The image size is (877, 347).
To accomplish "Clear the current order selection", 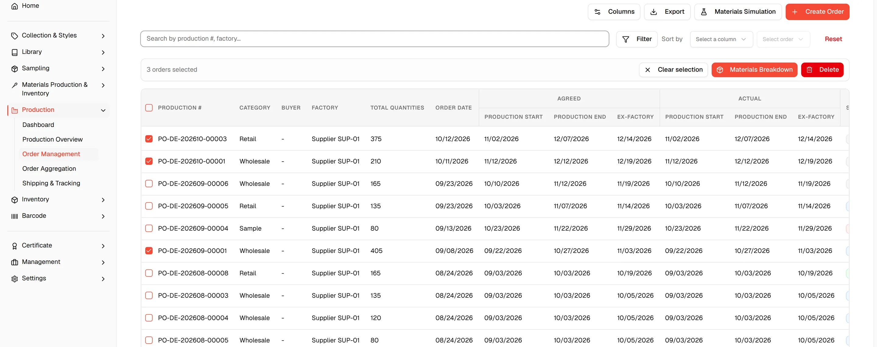I will [673, 70].
